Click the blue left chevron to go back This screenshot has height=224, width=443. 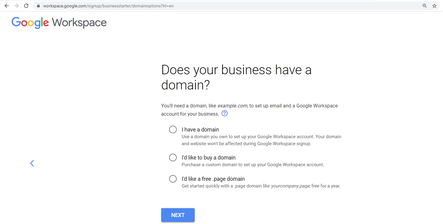click(32, 163)
